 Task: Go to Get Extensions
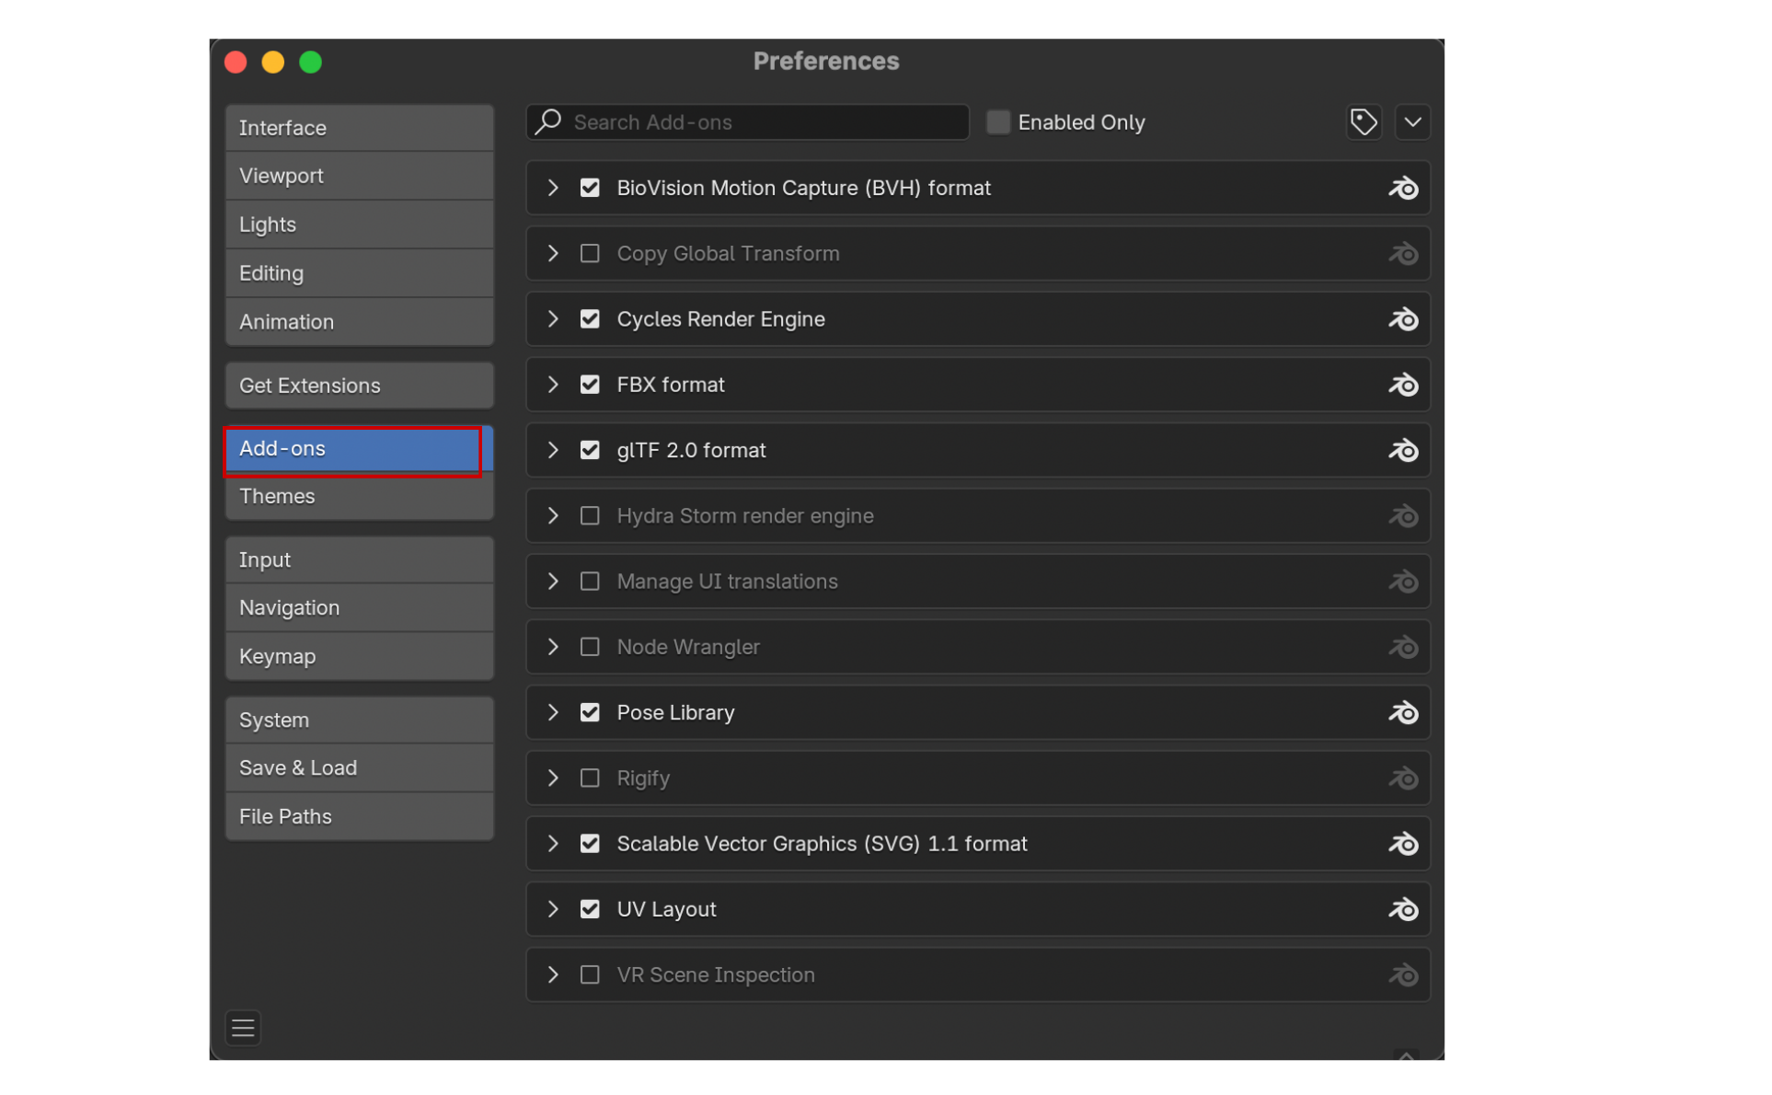pyautogui.click(x=359, y=386)
